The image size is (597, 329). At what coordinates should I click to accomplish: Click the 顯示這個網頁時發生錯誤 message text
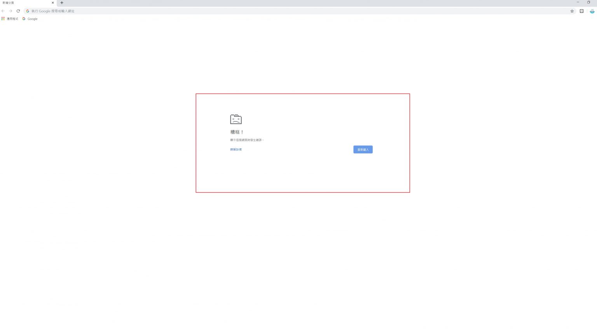coord(247,140)
